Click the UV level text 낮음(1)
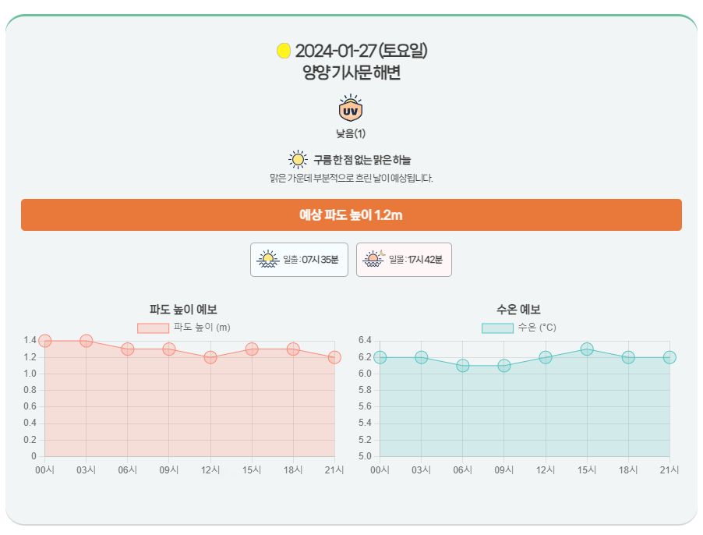703x535 pixels. coord(351,133)
